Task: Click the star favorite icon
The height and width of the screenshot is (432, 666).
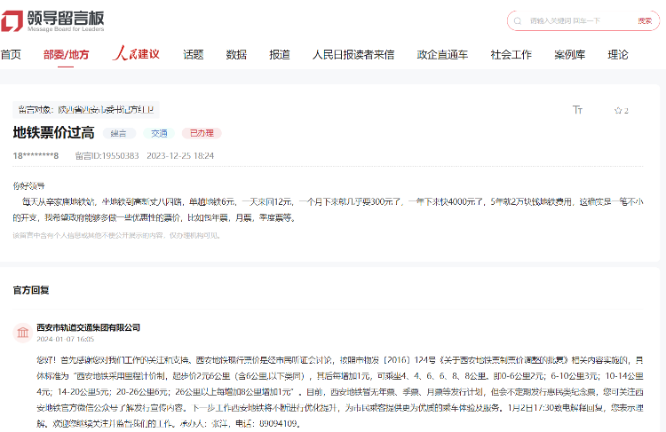Action: tap(617, 111)
